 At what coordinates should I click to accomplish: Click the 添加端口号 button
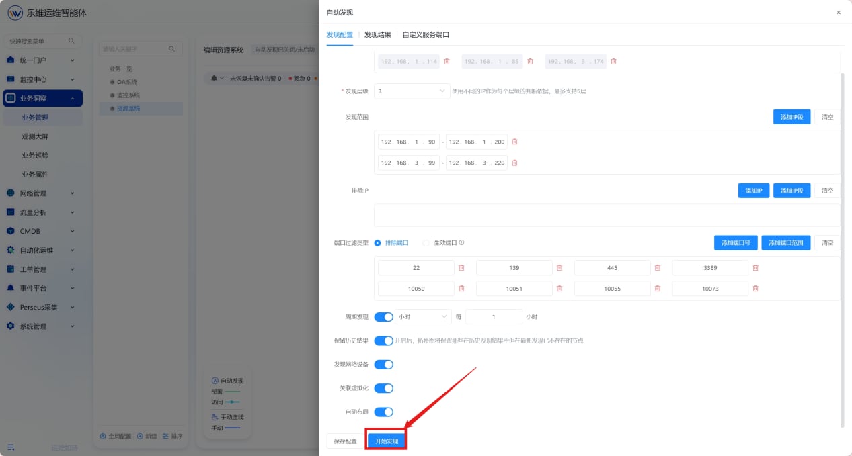(736, 243)
